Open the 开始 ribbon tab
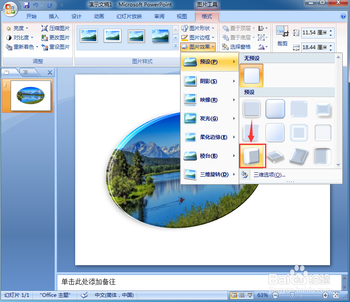 (x=31, y=16)
